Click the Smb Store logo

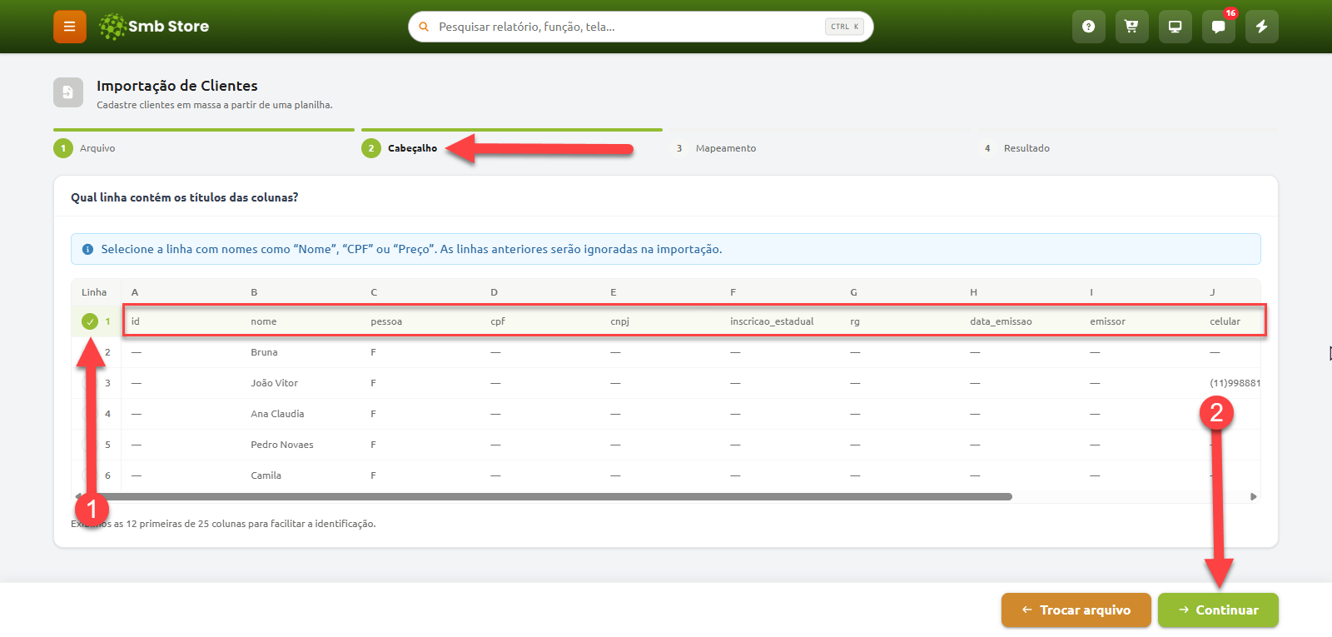pyautogui.click(x=154, y=27)
